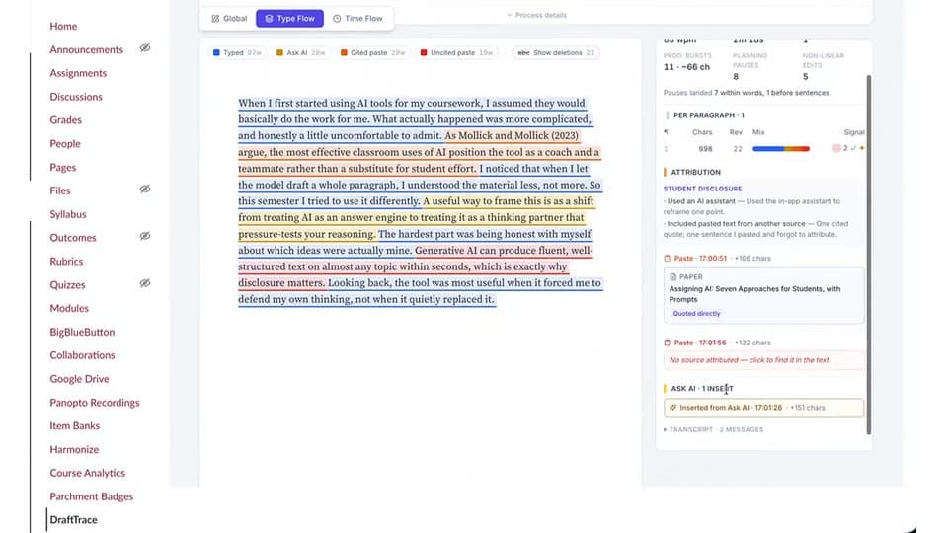The image size is (948, 533).
Task: Open Parchment Badges in the sidebar
Action: [91, 496]
